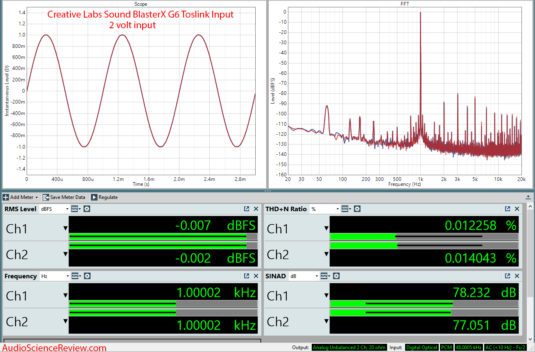Open RMS Level graph display options icon
535x352 pixels.
[x=76, y=209]
